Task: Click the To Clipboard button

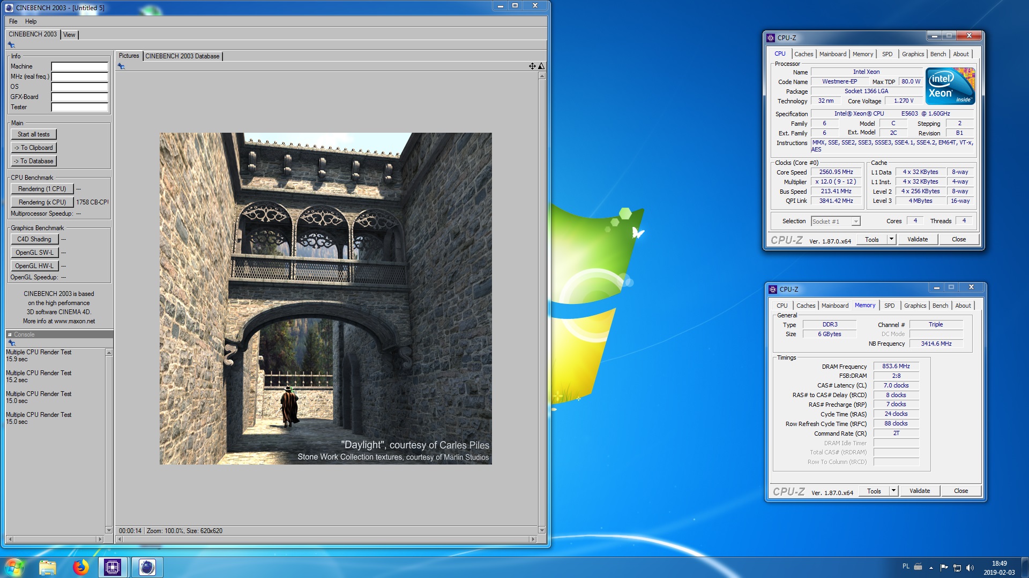Action: [x=33, y=148]
